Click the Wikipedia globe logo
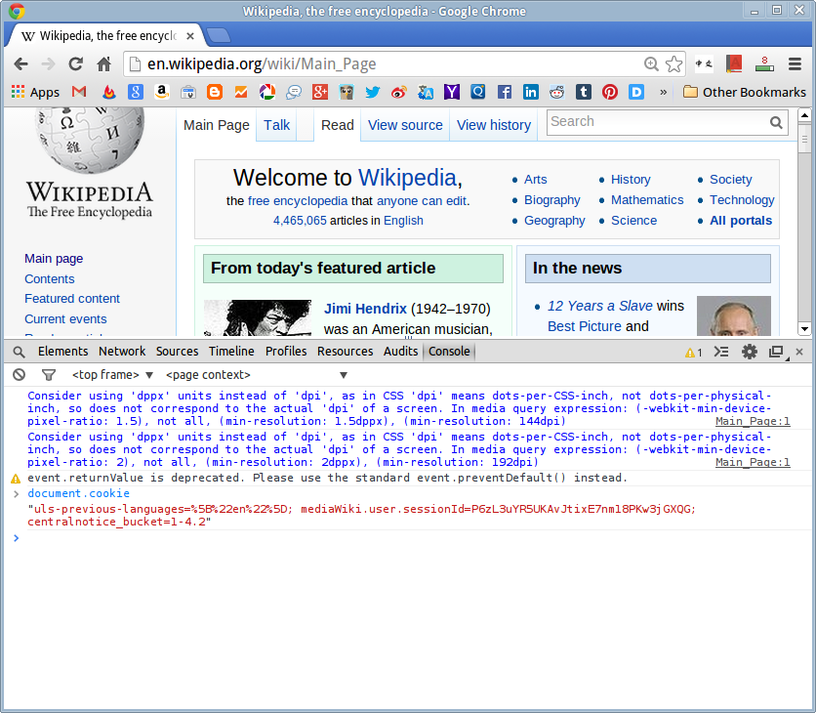 click(90, 140)
